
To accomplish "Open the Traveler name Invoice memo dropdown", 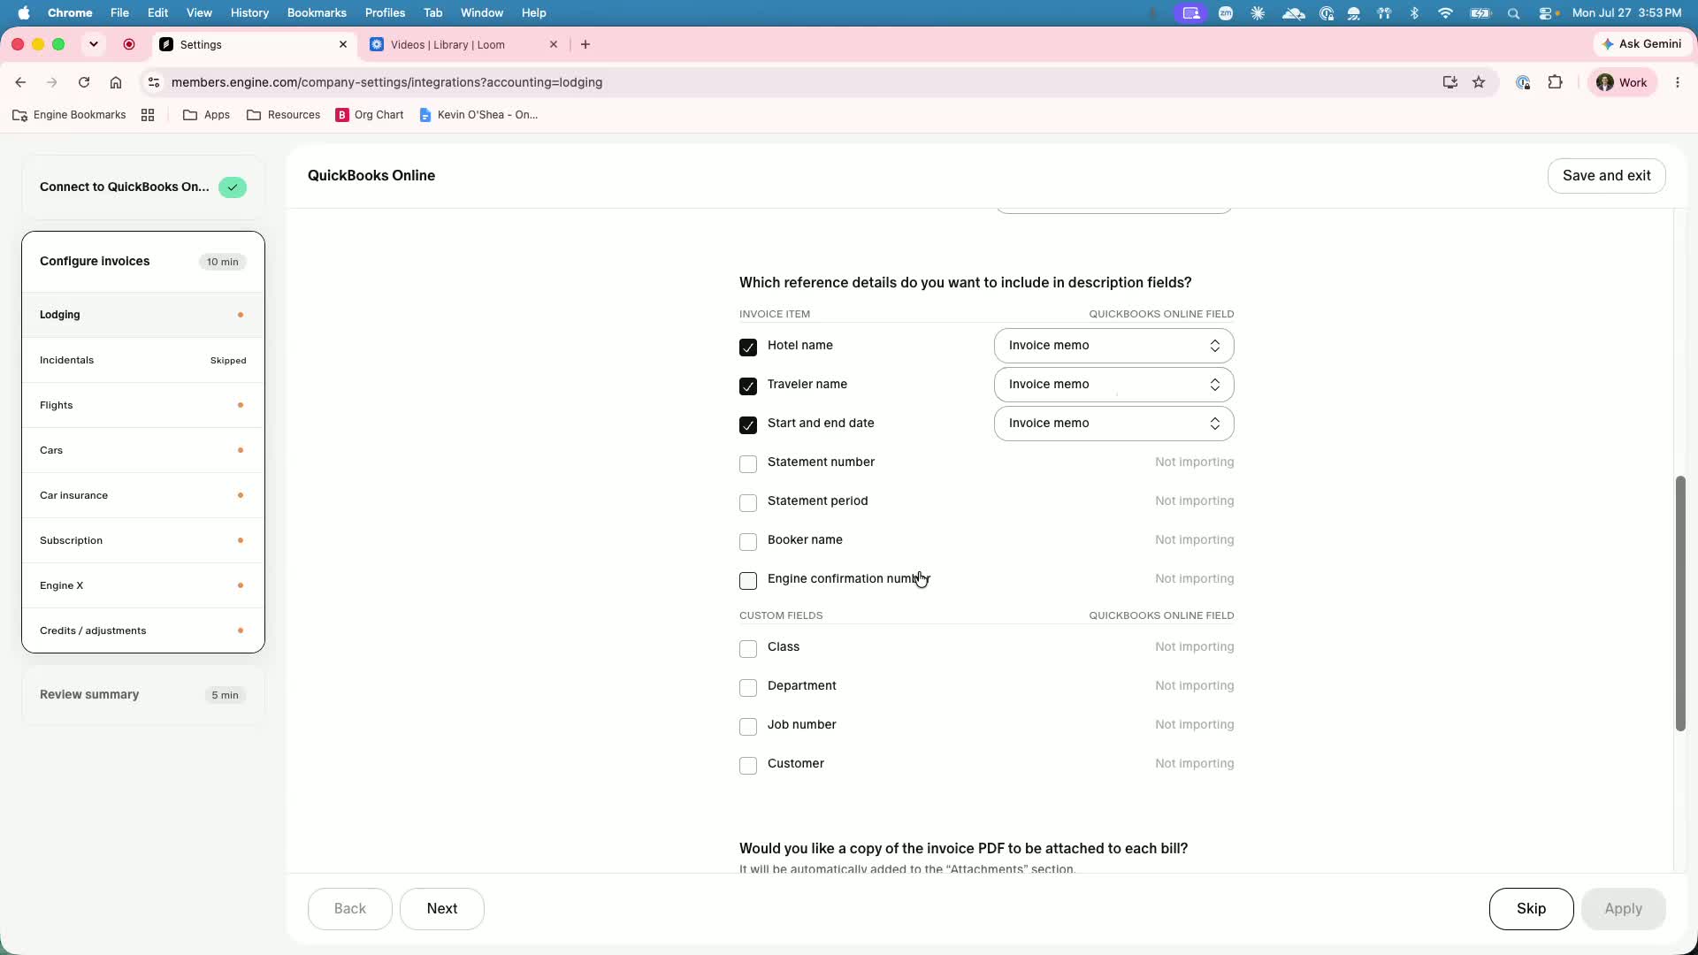I will pyautogui.click(x=1113, y=385).
